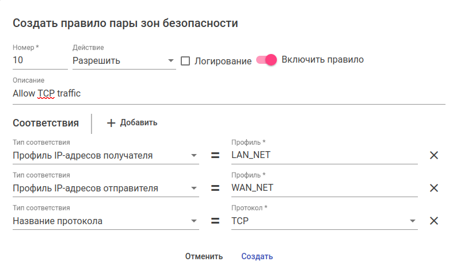
Task: Toggle the Включить правило switch
Action: pos(267,60)
